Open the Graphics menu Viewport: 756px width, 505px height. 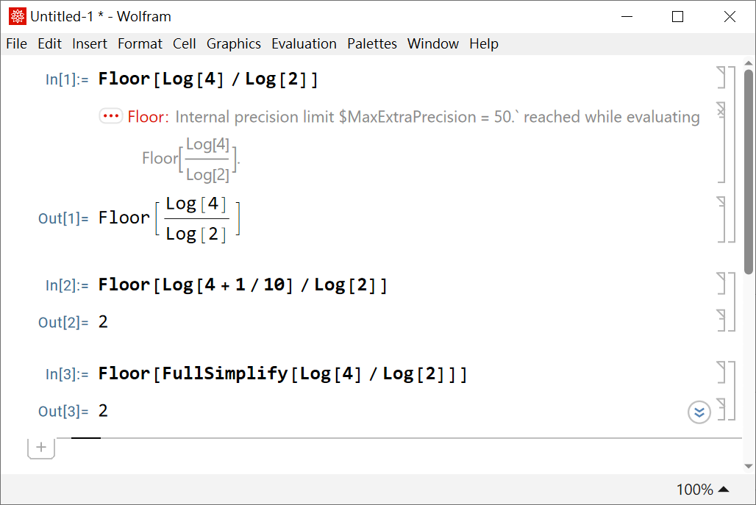pos(234,44)
